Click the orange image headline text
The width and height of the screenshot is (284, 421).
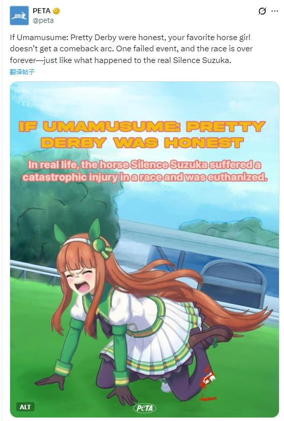[142, 135]
